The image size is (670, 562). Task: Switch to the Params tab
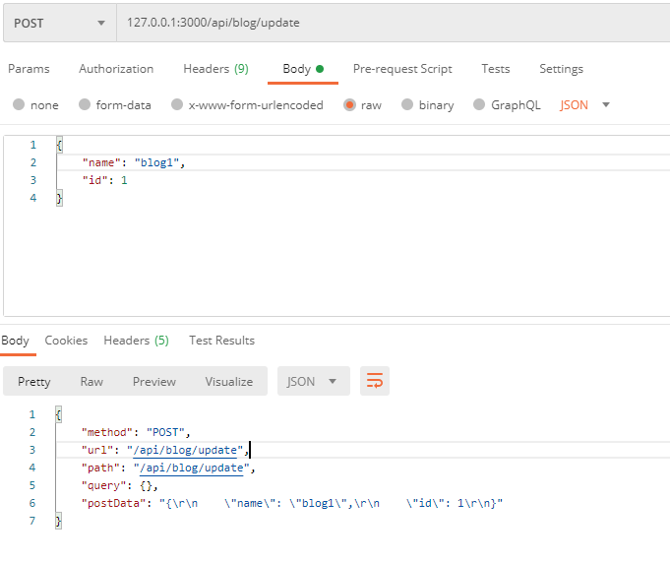point(29,69)
